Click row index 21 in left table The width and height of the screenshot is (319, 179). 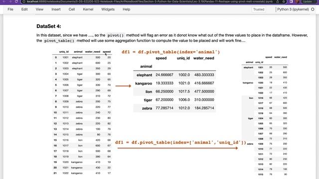(55, 173)
